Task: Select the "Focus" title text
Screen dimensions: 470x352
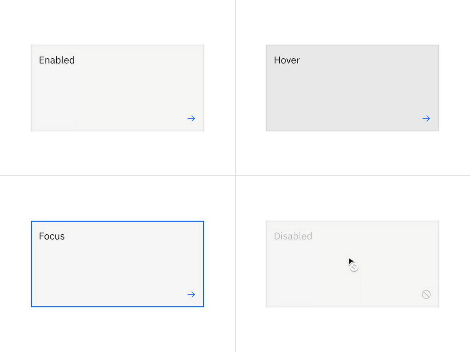Action: [x=52, y=236]
